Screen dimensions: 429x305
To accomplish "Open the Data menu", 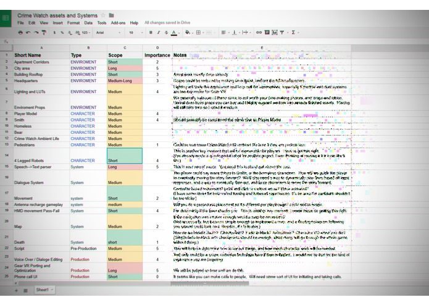I will click(x=88, y=23).
